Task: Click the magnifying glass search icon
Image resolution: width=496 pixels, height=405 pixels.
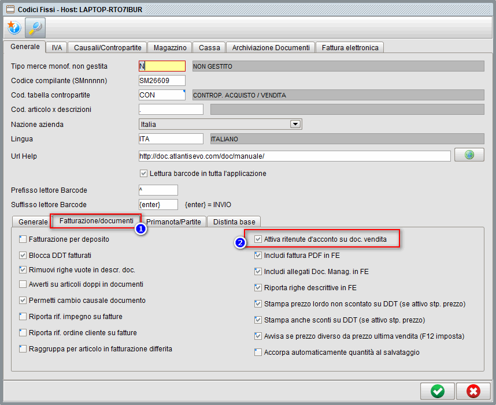Action: tap(35, 27)
